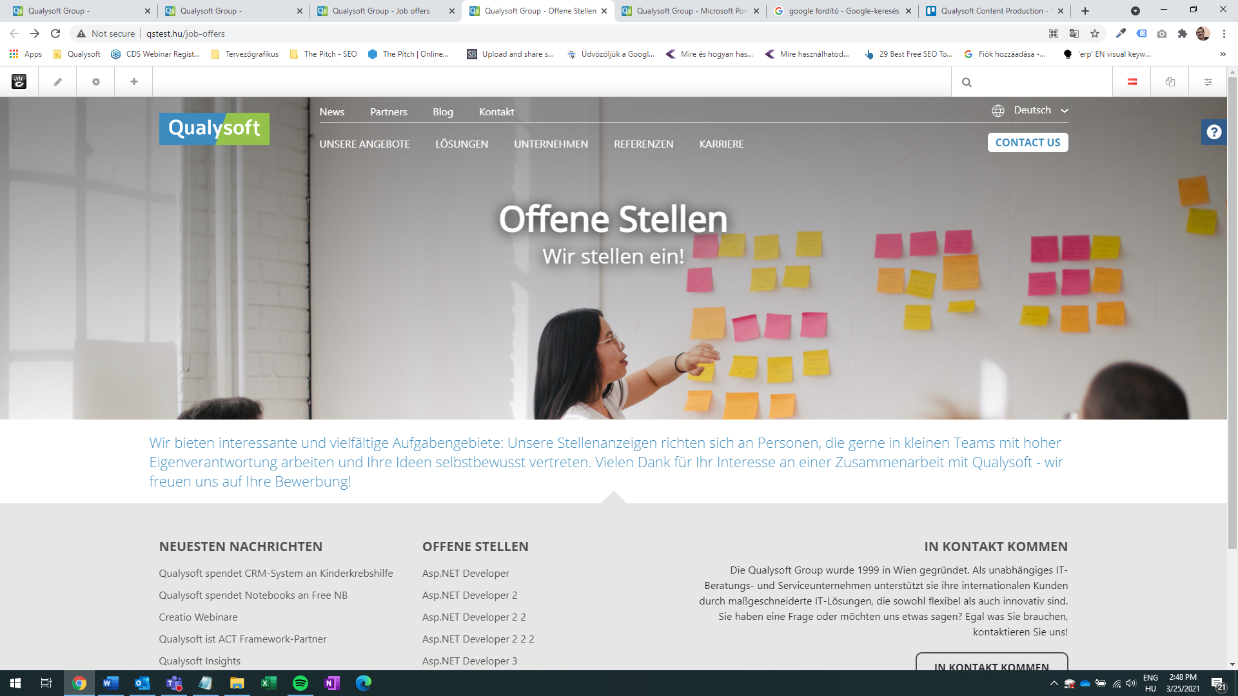Click the CONTACT US button

pyautogui.click(x=1027, y=142)
